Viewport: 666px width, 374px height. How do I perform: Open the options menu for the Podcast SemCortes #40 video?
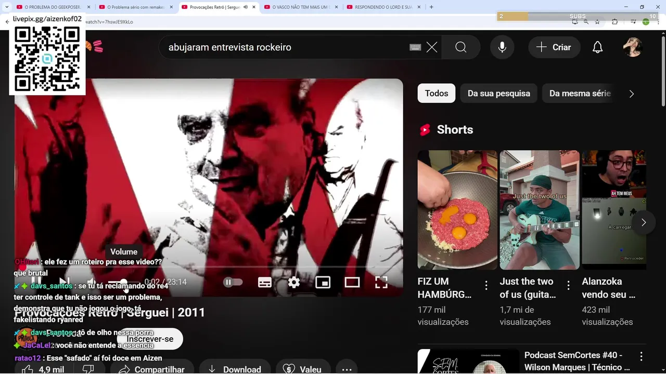pyautogui.click(x=642, y=356)
